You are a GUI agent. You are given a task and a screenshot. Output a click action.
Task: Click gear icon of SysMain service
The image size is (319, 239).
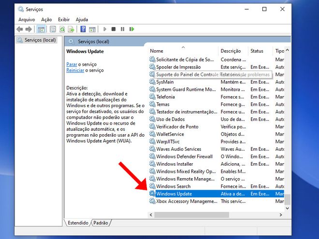pyautogui.click(x=152, y=82)
